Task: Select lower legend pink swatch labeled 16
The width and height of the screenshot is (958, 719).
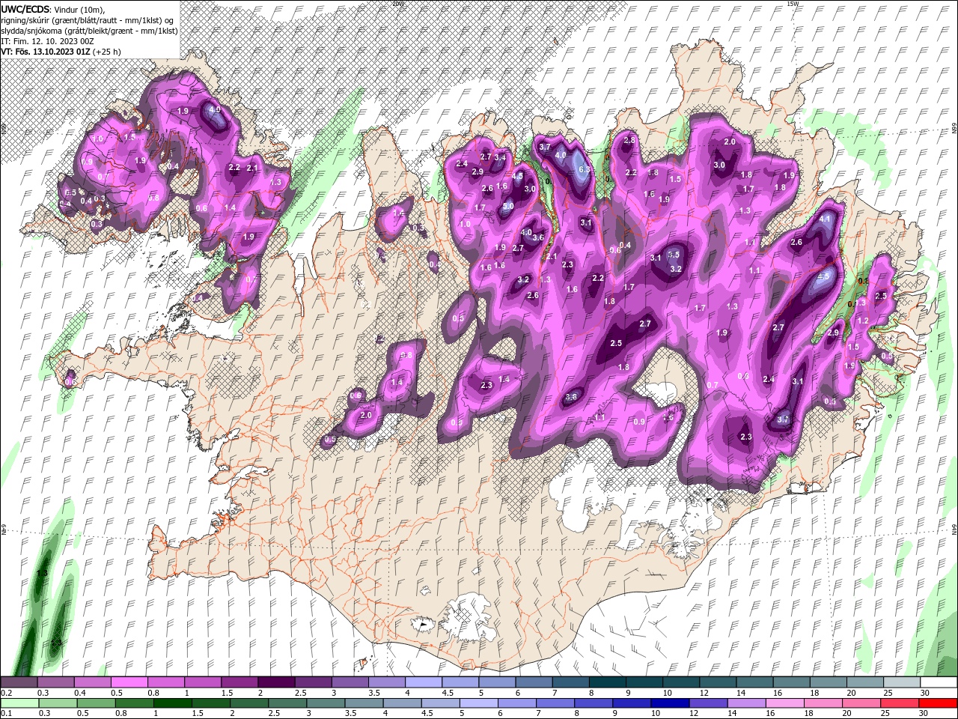Action: click(784, 703)
